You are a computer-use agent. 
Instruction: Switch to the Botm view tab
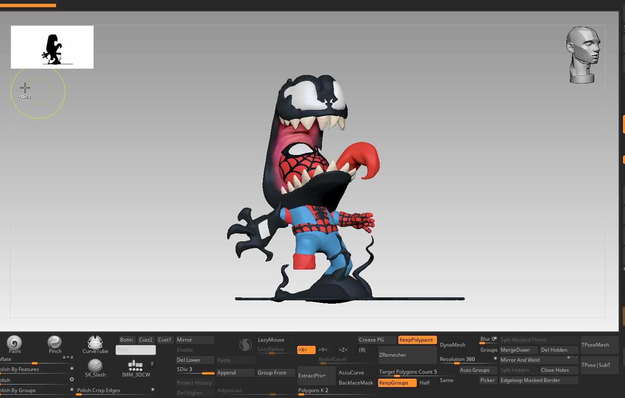[x=126, y=340]
